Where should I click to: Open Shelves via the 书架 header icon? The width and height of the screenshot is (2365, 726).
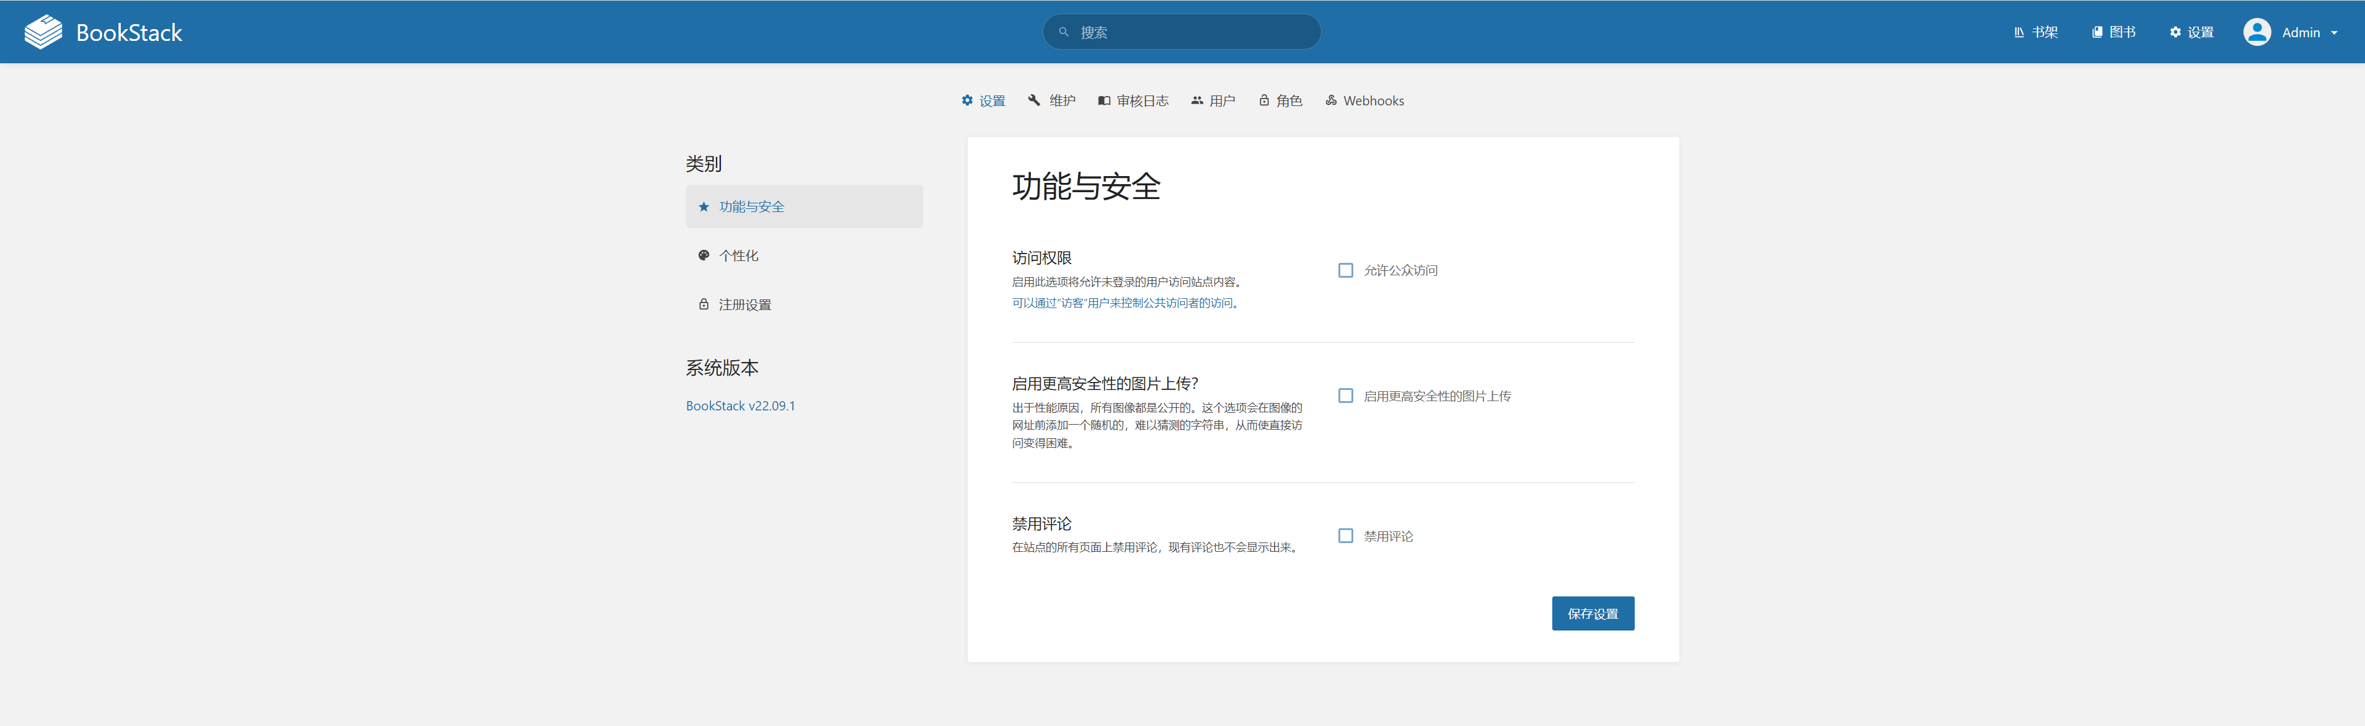2019,32
